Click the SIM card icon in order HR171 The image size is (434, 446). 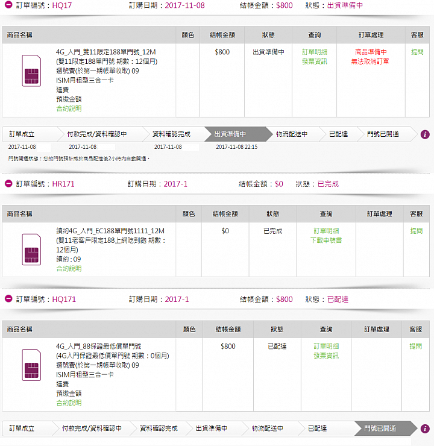tap(31, 249)
